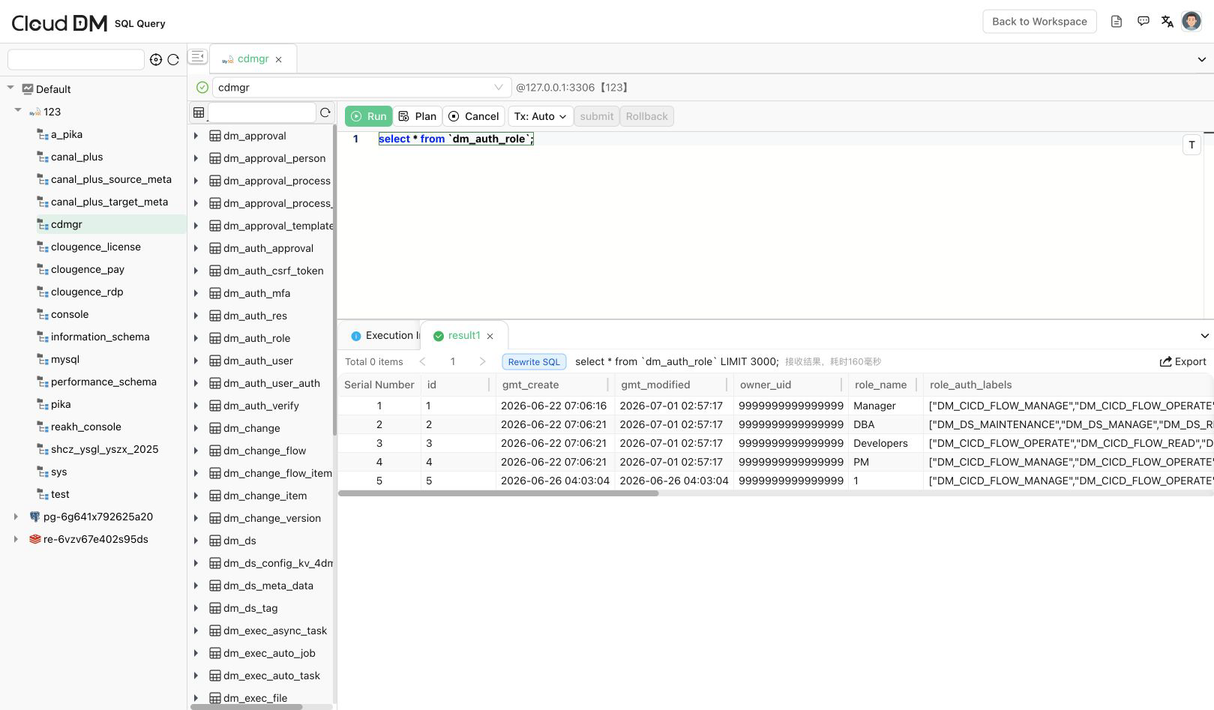
Task: Export the query results
Action: tap(1183, 361)
